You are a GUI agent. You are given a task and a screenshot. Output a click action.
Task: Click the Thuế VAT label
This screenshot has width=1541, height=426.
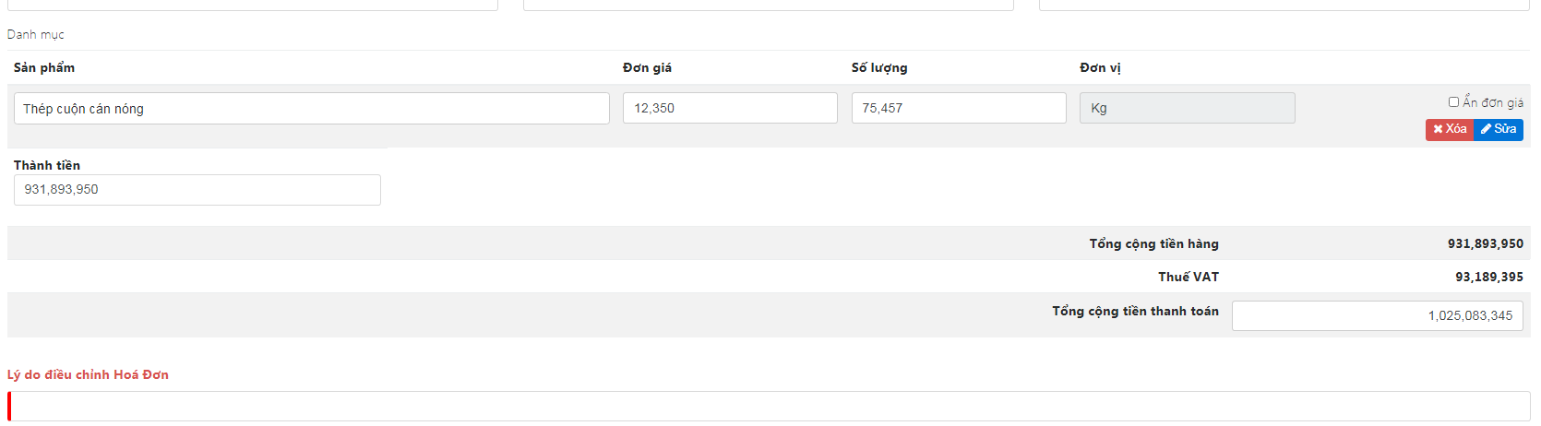1189,277
